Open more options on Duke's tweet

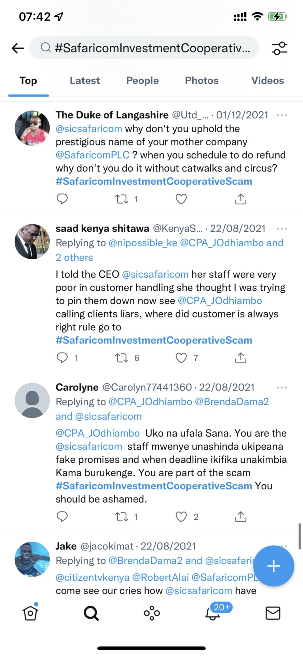click(281, 115)
